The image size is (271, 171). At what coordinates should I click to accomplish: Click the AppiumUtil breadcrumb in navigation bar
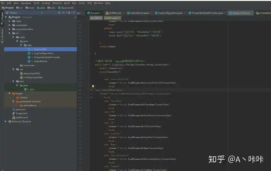tap(66, 8)
